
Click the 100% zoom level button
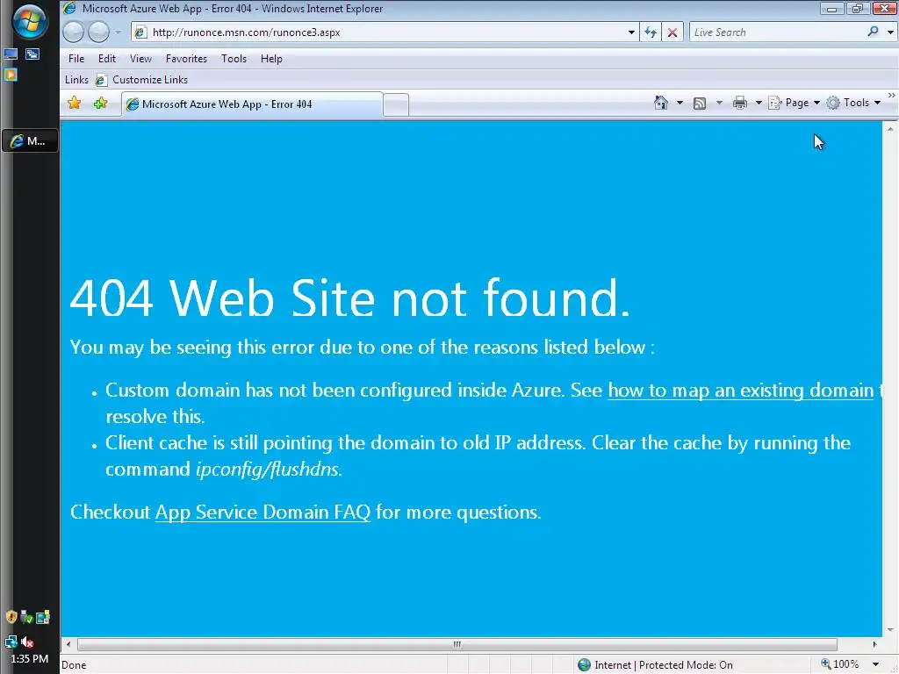click(x=840, y=664)
